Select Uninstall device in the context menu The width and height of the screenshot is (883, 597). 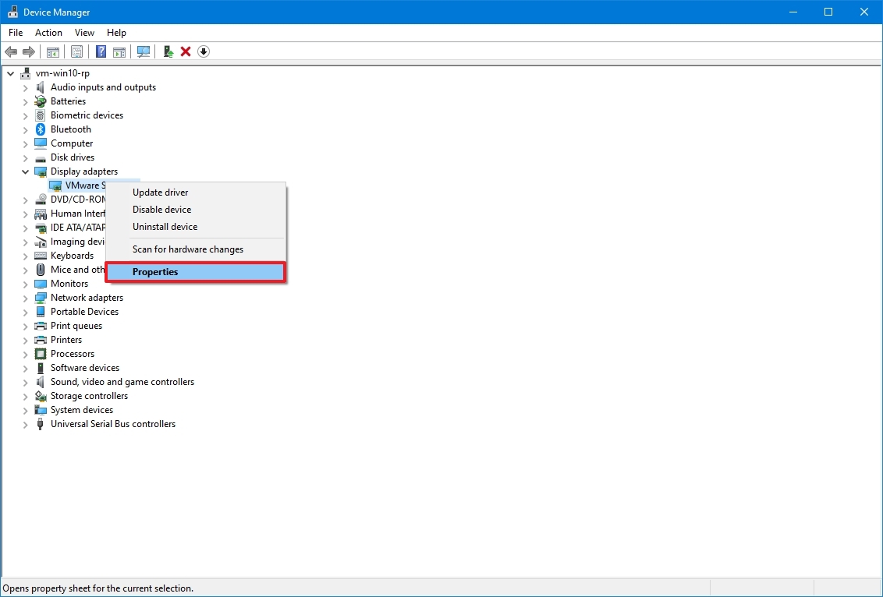165,226
